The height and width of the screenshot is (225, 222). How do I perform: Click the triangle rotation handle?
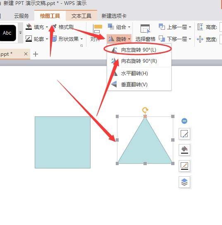pyautogui.click(x=145, y=110)
